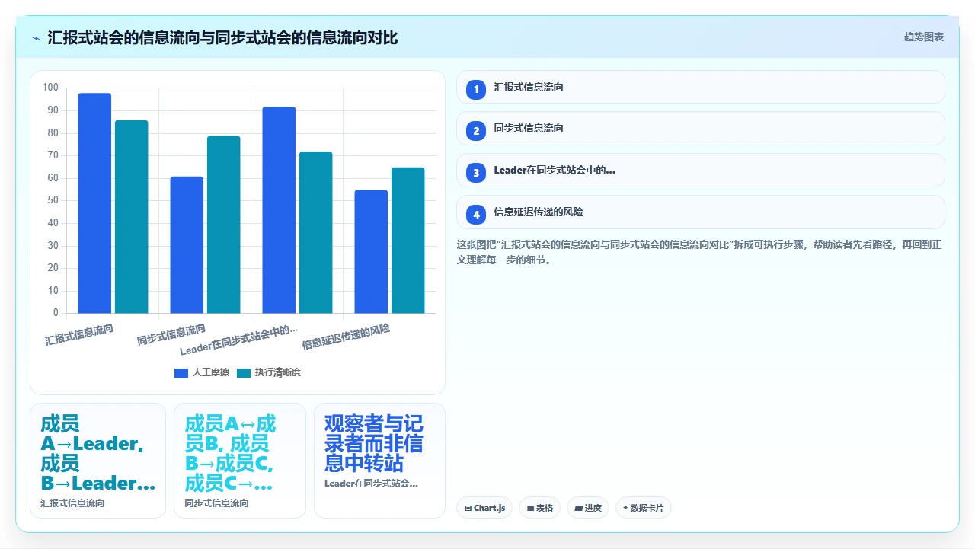Click the Leader在同步式站会... caption in third card
Screen dimensions: 975x549
pos(371,484)
